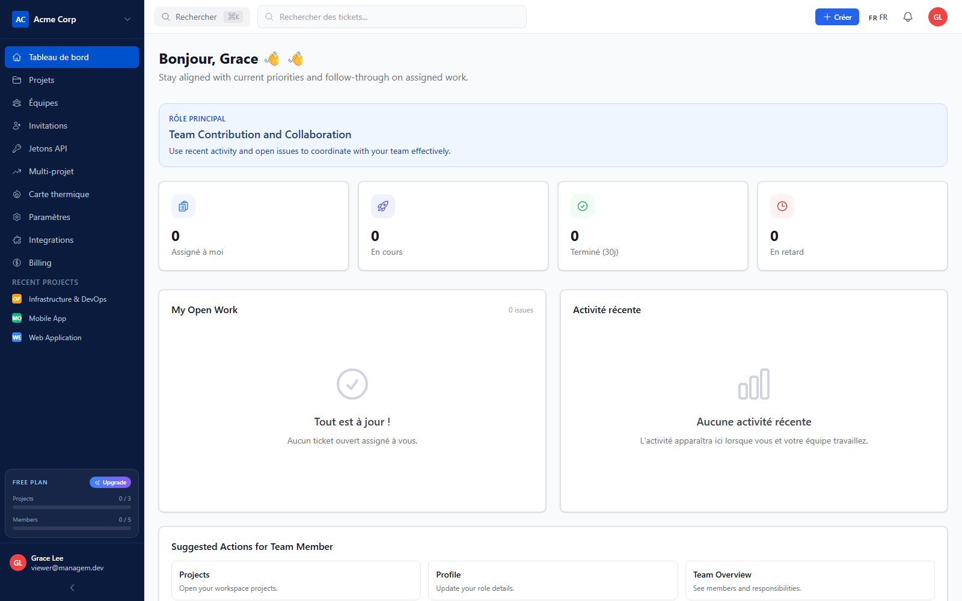Click the Projects usage progress bar

pos(72,507)
